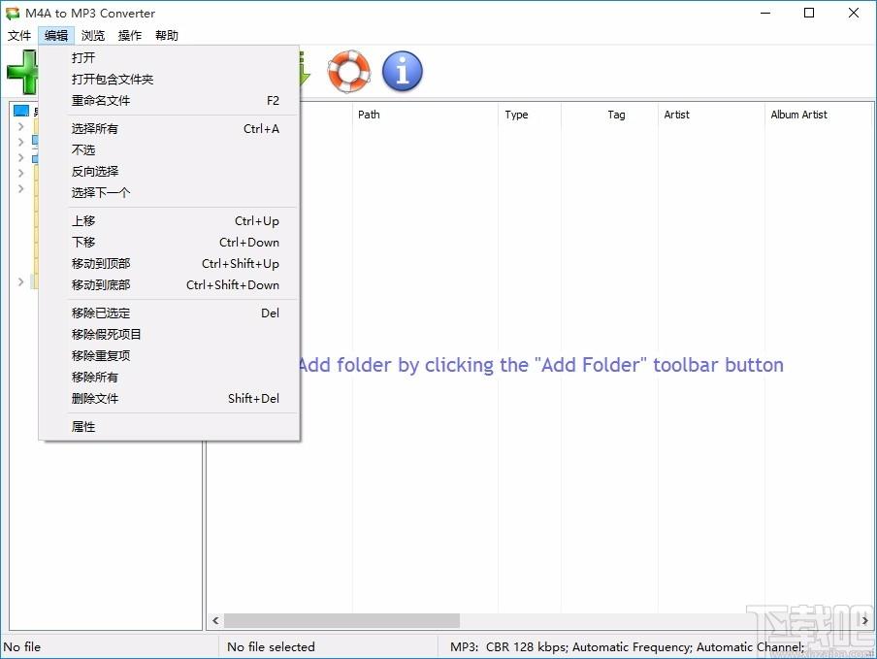This screenshot has width=877, height=659.
Task: Click the "No file" status bar entry
Action: coord(22,646)
